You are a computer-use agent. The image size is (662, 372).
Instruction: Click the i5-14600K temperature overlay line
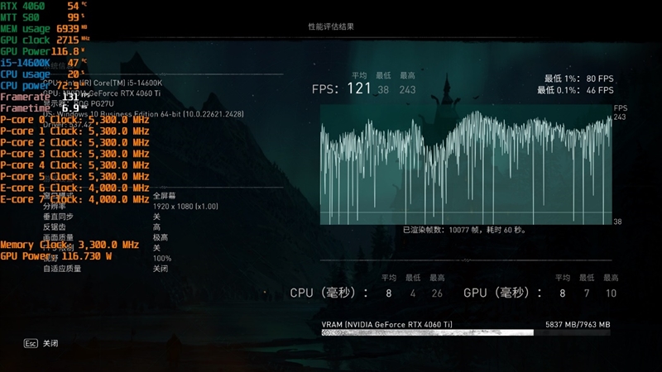click(x=44, y=63)
